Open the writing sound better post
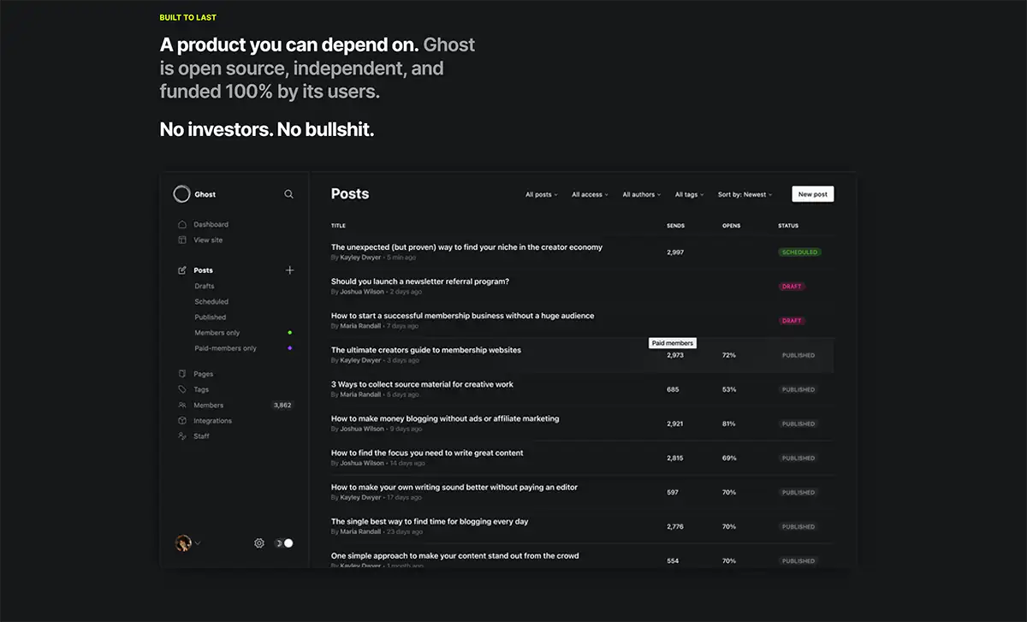The height and width of the screenshot is (622, 1027). click(454, 487)
